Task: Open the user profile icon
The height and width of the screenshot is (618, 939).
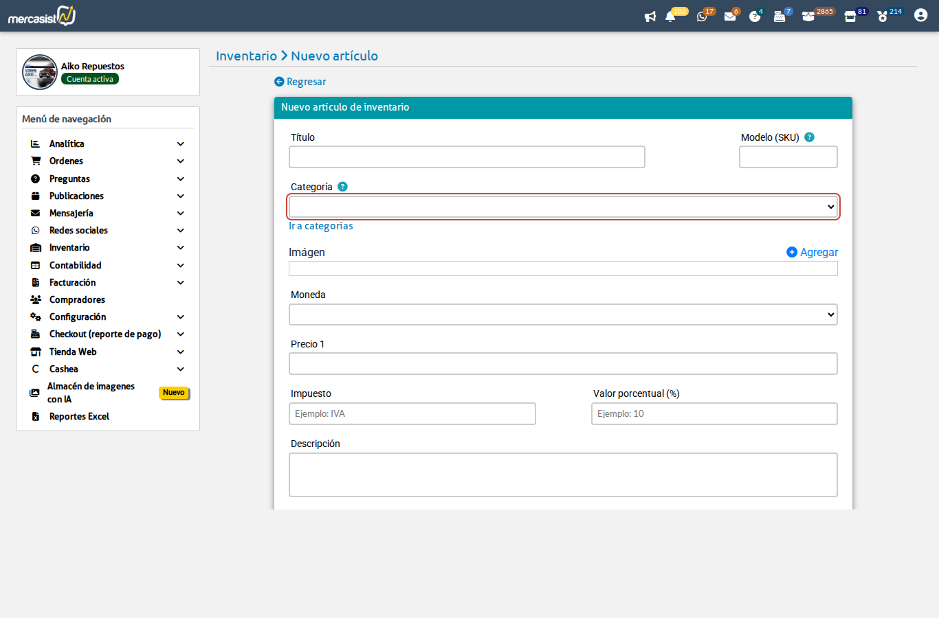Action: coord(920,15)
